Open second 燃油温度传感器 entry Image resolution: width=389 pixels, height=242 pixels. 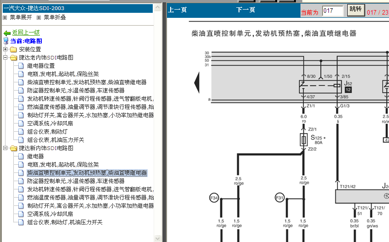click(x=90, y=198)
